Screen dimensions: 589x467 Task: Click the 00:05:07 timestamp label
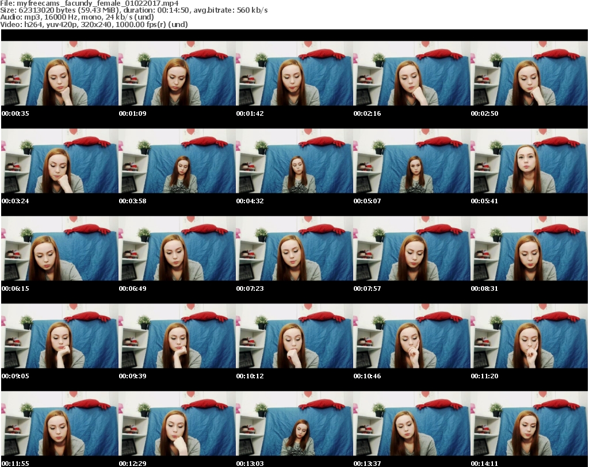coord(367,201)
